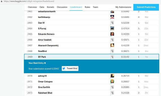Select the Leaderboard tab
161x96 pixels.
tap(76, 7)
